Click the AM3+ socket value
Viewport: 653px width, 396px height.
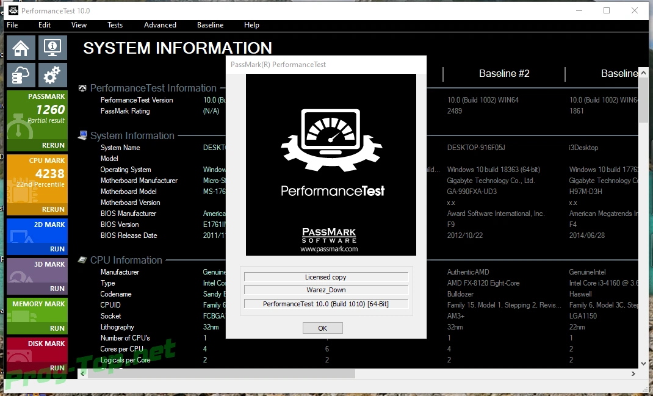456,316
